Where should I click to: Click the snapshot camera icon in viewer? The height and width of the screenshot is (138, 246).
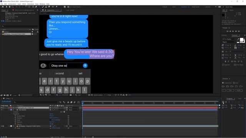[x=71, y=95]
